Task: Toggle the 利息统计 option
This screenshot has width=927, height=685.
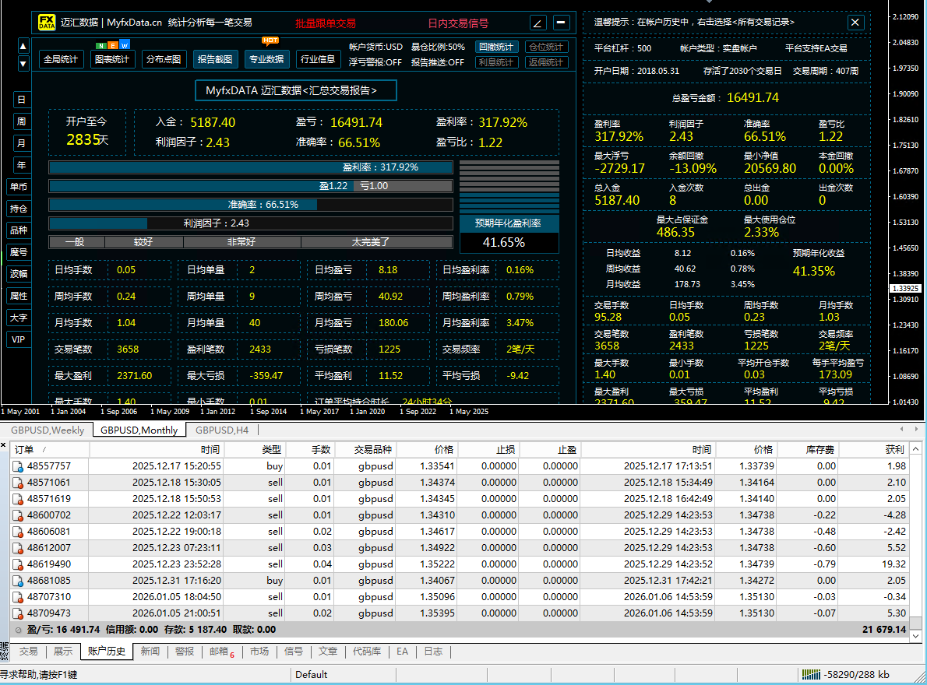Action: pos(495,62)
